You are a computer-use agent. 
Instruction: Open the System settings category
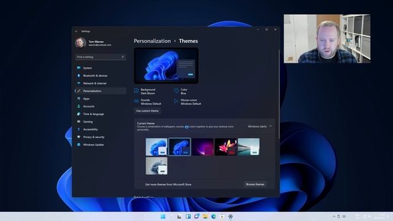[x=100, y=68]
